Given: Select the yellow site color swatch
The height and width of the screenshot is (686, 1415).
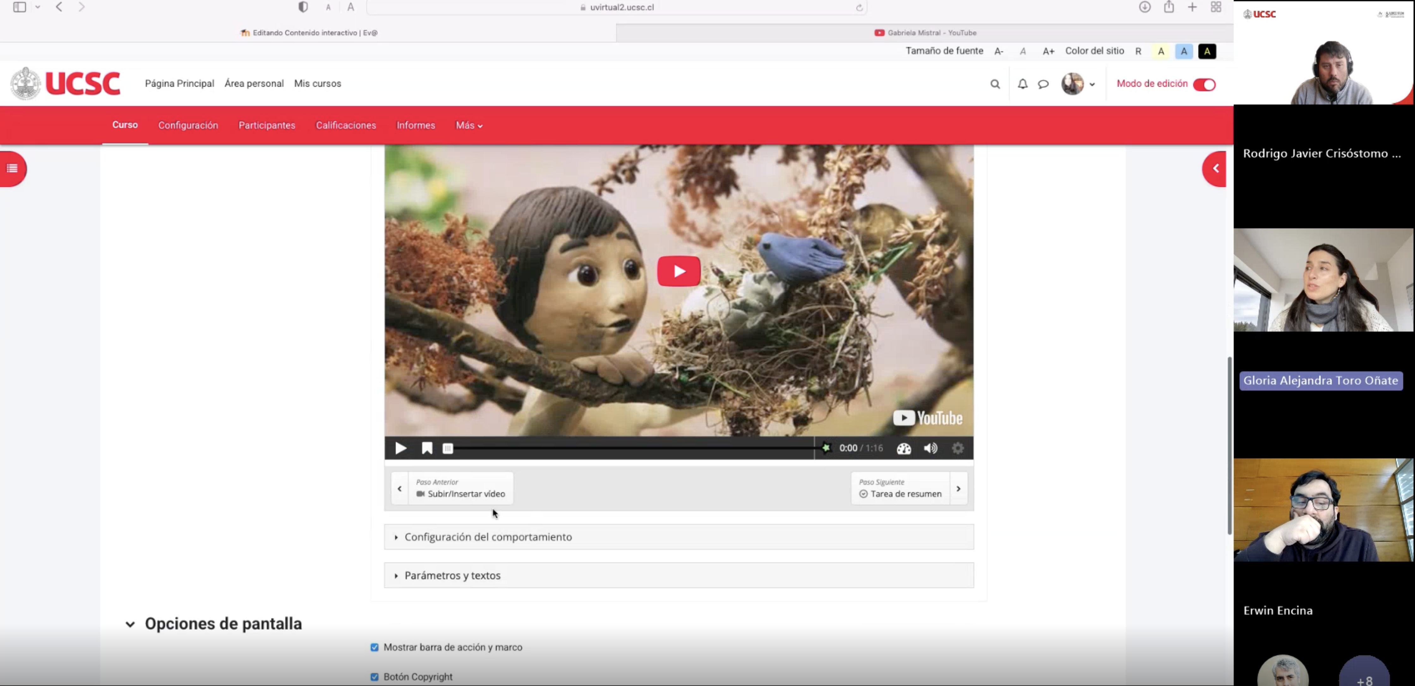Looking at the screenshot, I should tap(1161, 51).
